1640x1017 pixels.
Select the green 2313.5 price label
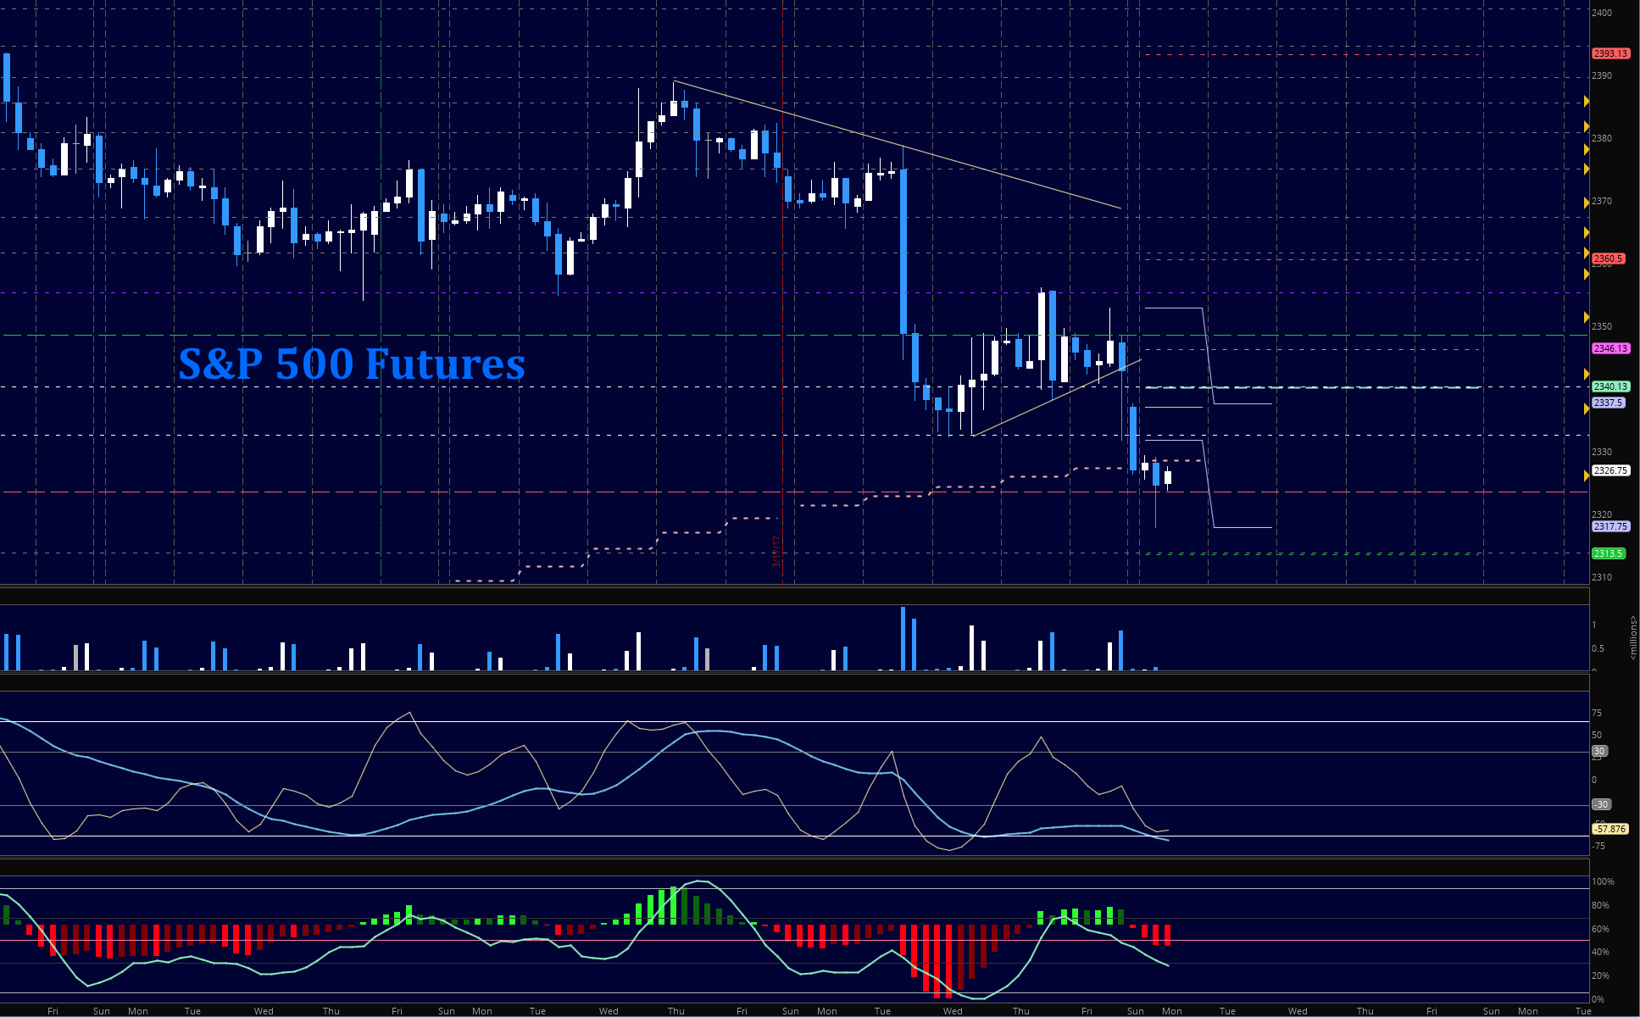click(x=1608, y=553)
